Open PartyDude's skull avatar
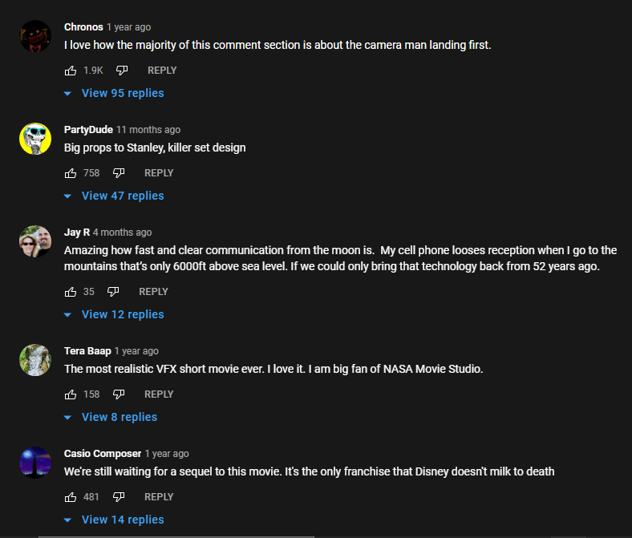Image resolution: width=632 pixels, height=538 pixels. (x=35, y=139)
